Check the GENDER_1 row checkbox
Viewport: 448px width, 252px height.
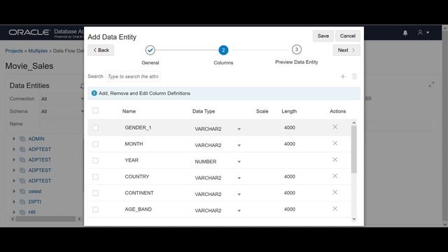click(95, 127)
